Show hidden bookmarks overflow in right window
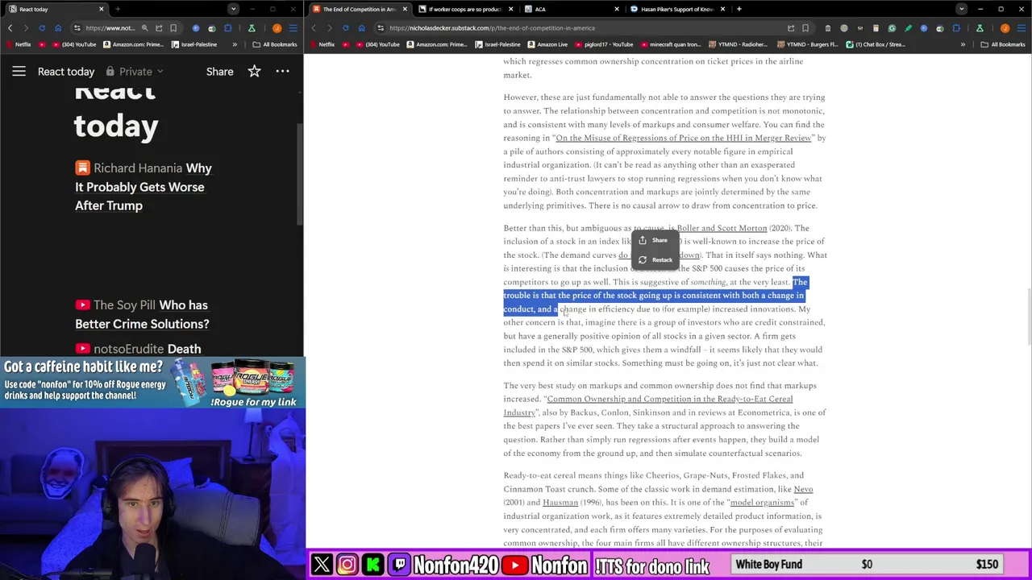This screenshot has height=580, width=1032. pyautogui.click(x=963, y=44)
